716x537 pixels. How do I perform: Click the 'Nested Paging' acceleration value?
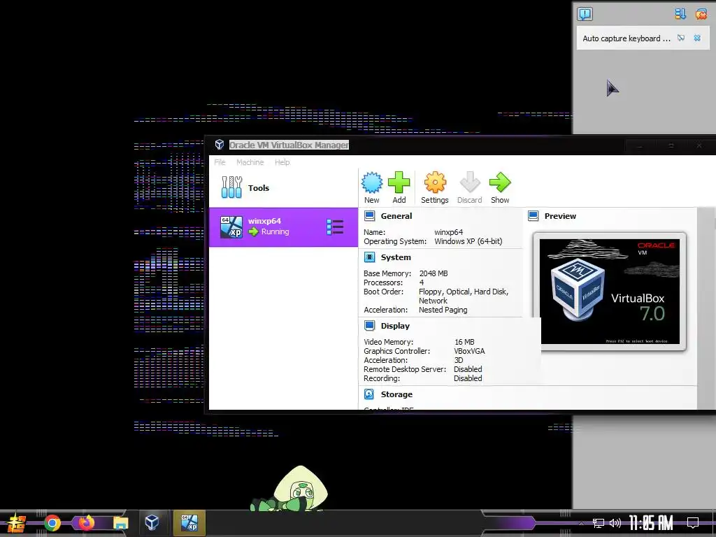coord(443,310)
